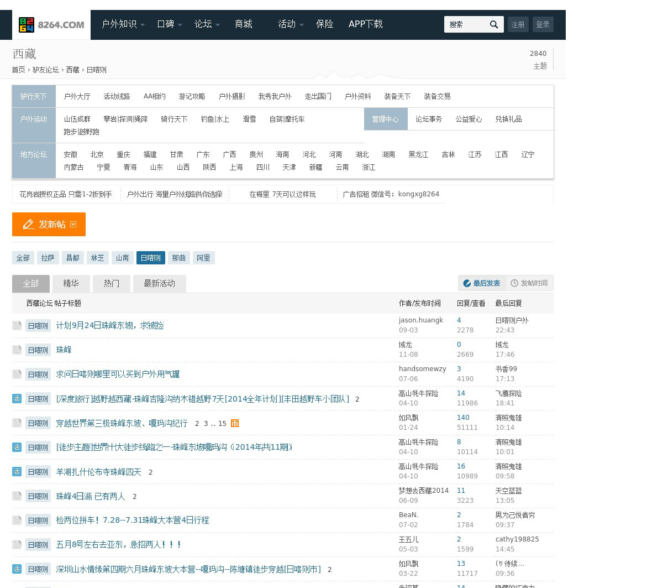Image resolution: width=663 pixels, height=588 pixels.
Task: Open the 发新帖 dropdown arrow
Action: (x=73, y=225)
